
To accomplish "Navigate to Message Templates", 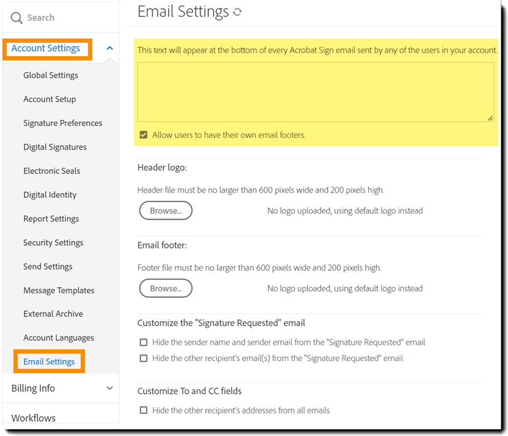I will (x=59, y=290).
